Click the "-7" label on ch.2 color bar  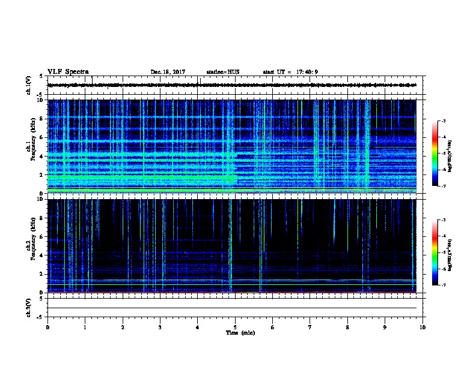444,285
